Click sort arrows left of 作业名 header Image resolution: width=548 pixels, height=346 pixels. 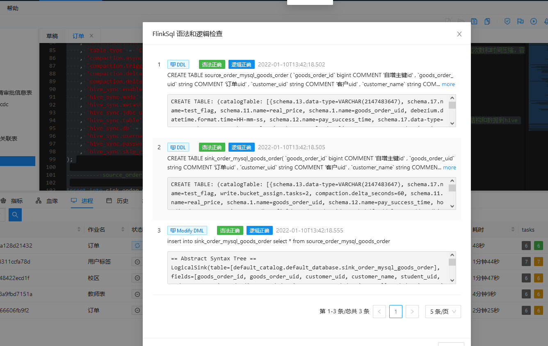point(79,230)
